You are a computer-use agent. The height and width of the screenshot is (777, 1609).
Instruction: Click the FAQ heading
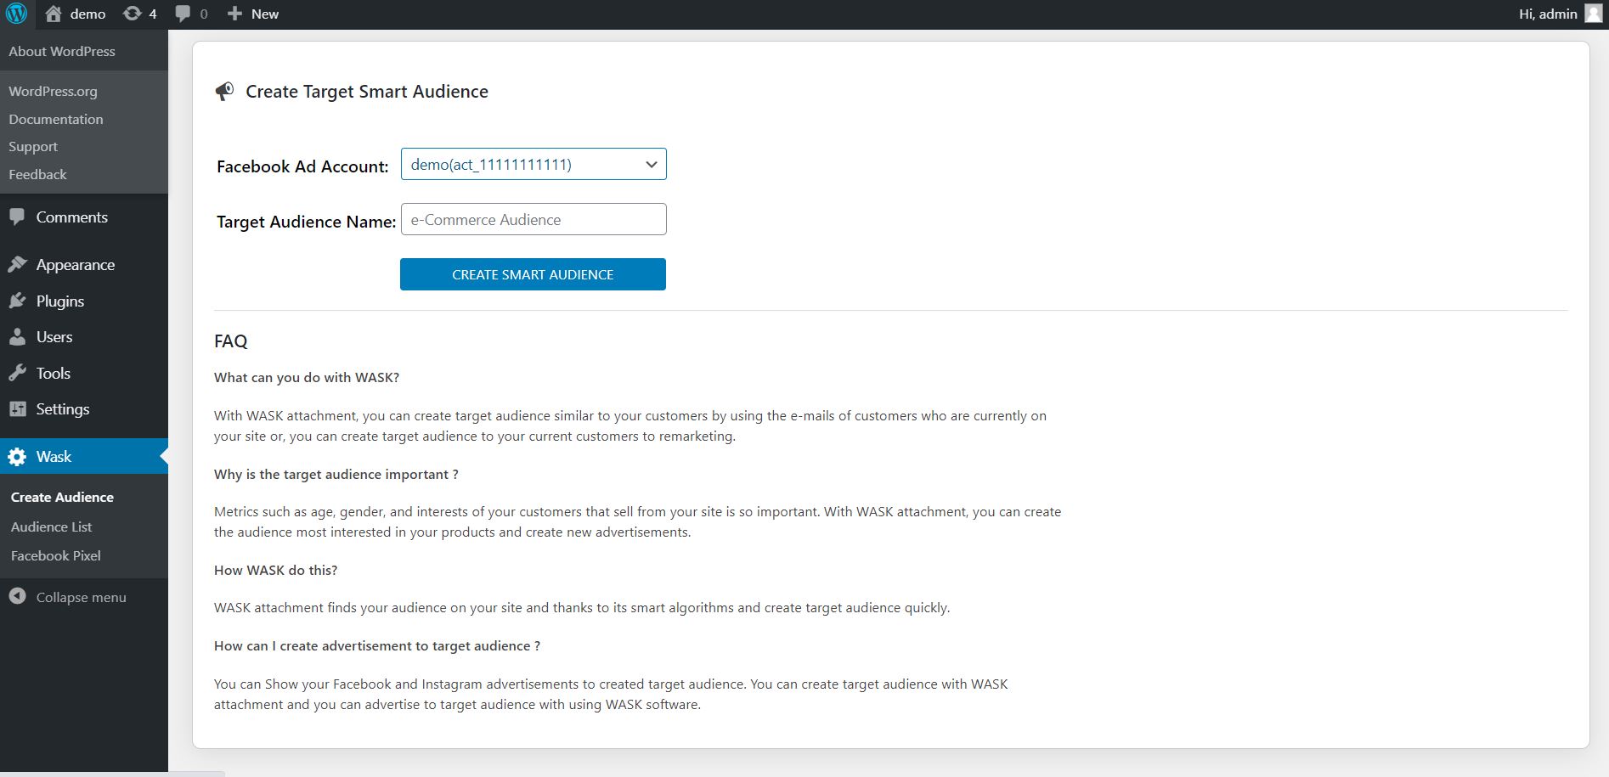[231, 341]
